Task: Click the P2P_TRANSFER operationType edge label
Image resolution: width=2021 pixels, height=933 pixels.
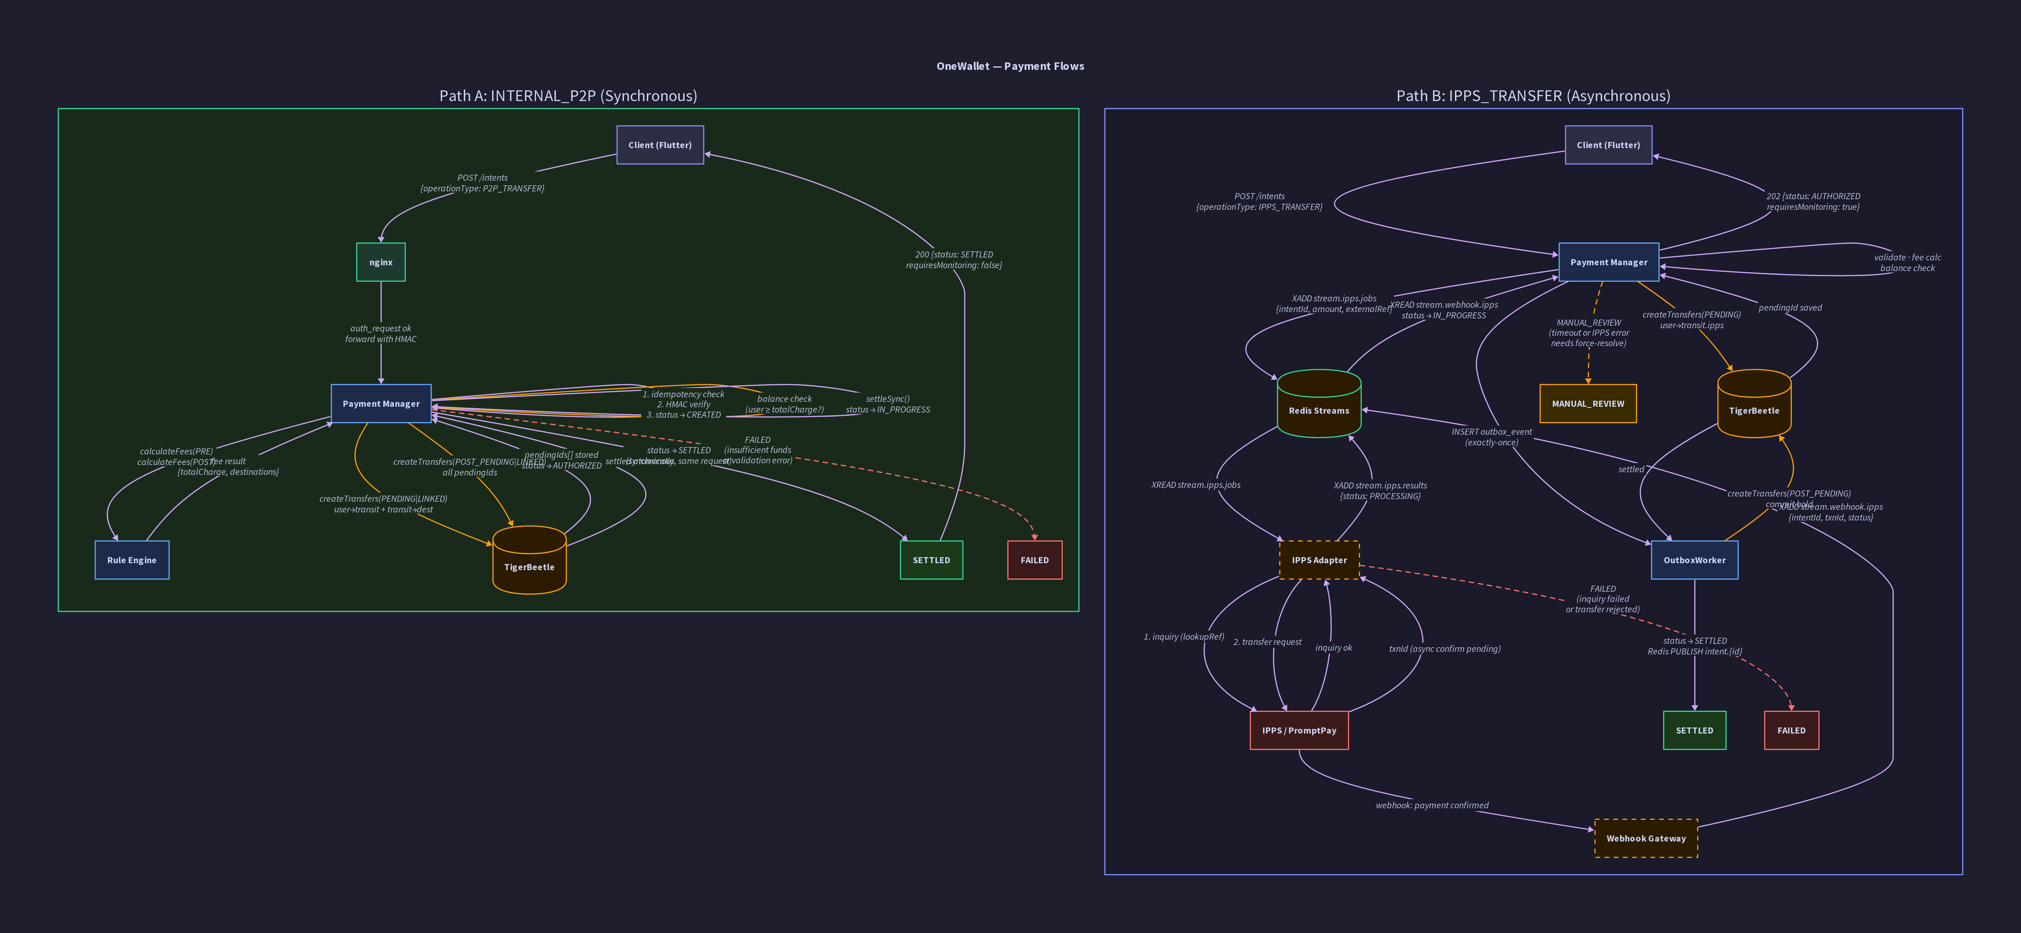Action: point(483,183)
